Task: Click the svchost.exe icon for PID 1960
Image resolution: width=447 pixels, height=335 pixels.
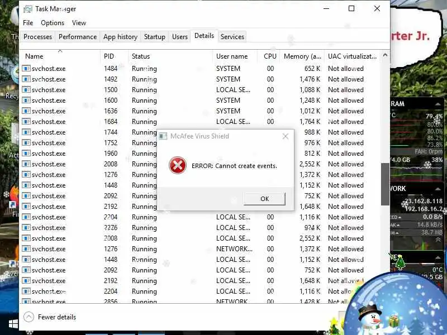Action: pyautogui.click(x=26, y=153)
